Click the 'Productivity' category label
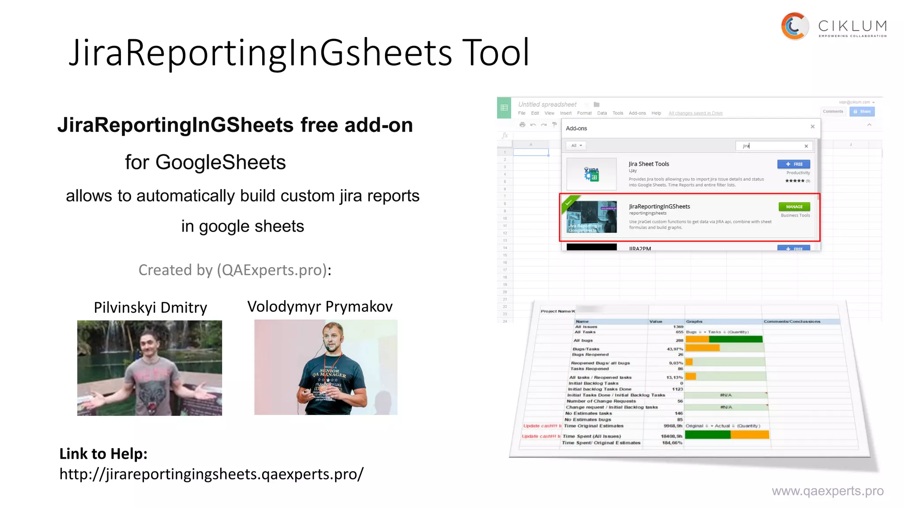This screenshot has width=904, height=508. pyautogui.click(x=798, y=173)
